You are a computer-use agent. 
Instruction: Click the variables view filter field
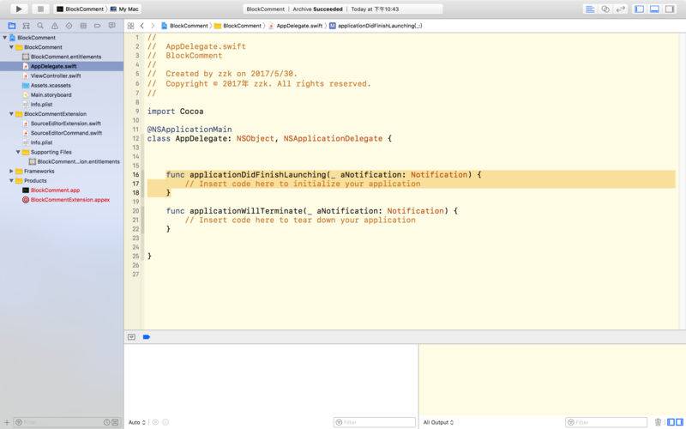pyautogui.click(x=375, y=422)
